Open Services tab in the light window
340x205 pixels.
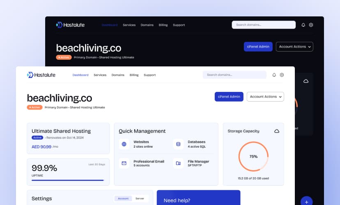100,75
